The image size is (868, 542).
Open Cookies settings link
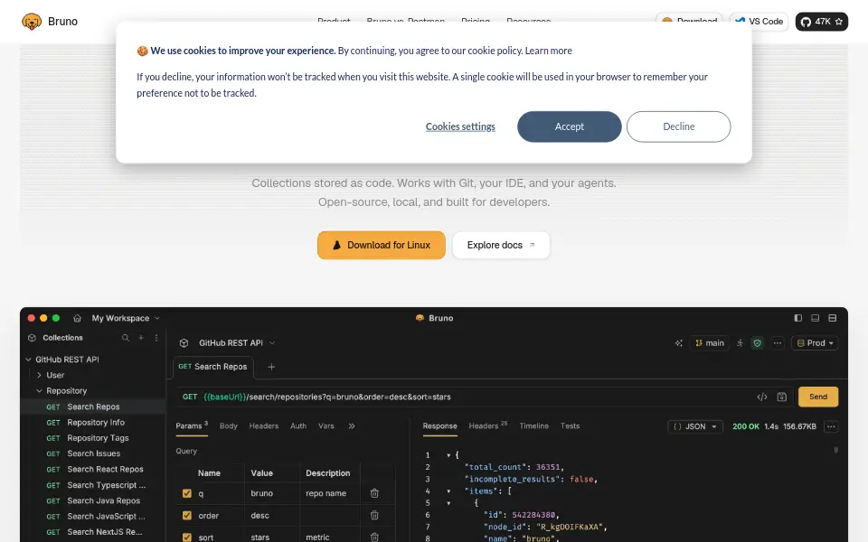click(x=460, y=126)
